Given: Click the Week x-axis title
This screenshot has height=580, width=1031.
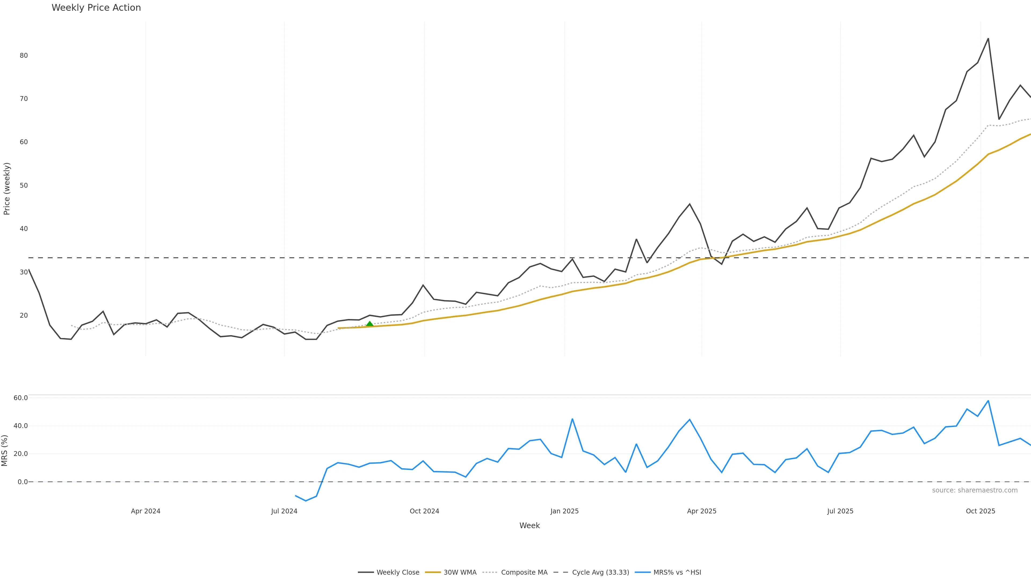Looking at the screenshot, I should tap(529, 525).
